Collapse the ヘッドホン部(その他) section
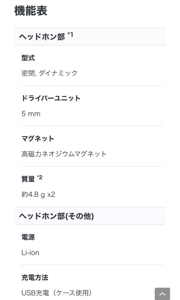 click(57, 216)
